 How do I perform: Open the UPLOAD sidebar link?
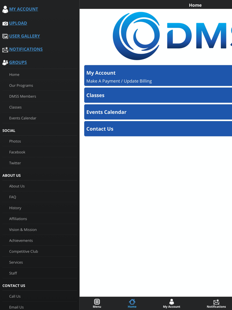pyautogui.click(x=18, y=23)
